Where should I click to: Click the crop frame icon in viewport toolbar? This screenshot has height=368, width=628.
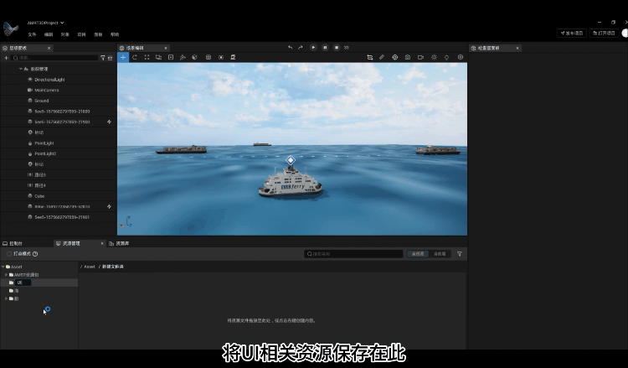pos(369,57)
